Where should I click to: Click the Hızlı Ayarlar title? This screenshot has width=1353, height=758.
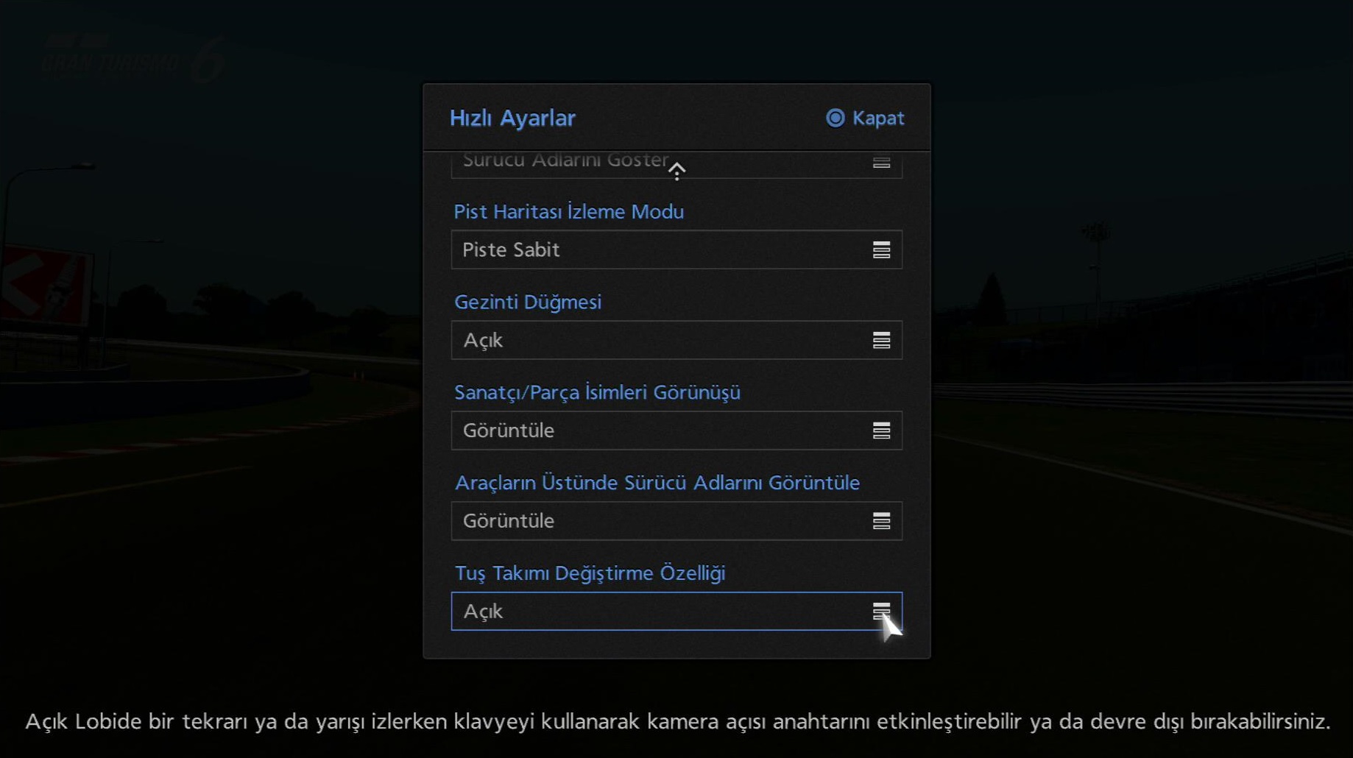512,118
